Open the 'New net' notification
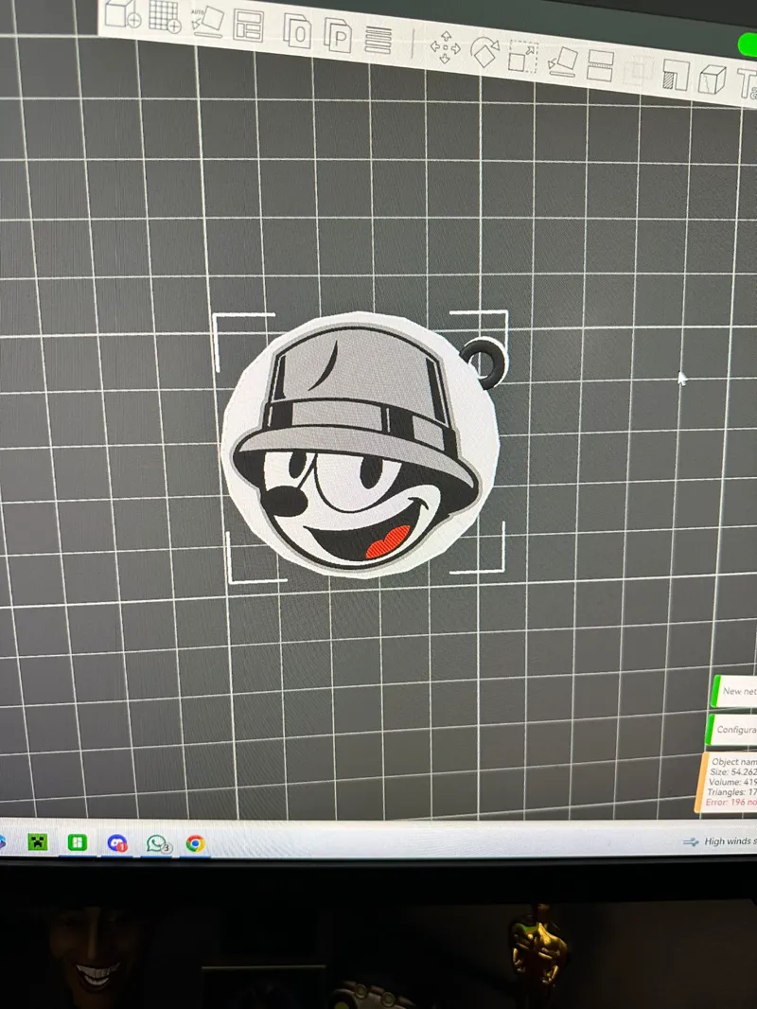 [x=734, y=691]
